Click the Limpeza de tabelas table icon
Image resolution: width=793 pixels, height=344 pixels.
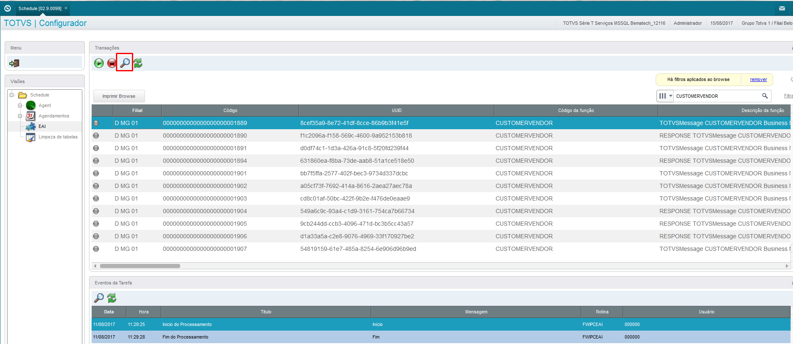coord(31,137)
